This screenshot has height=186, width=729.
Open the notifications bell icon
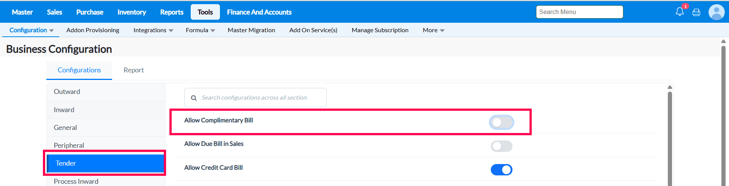point(680,12)
